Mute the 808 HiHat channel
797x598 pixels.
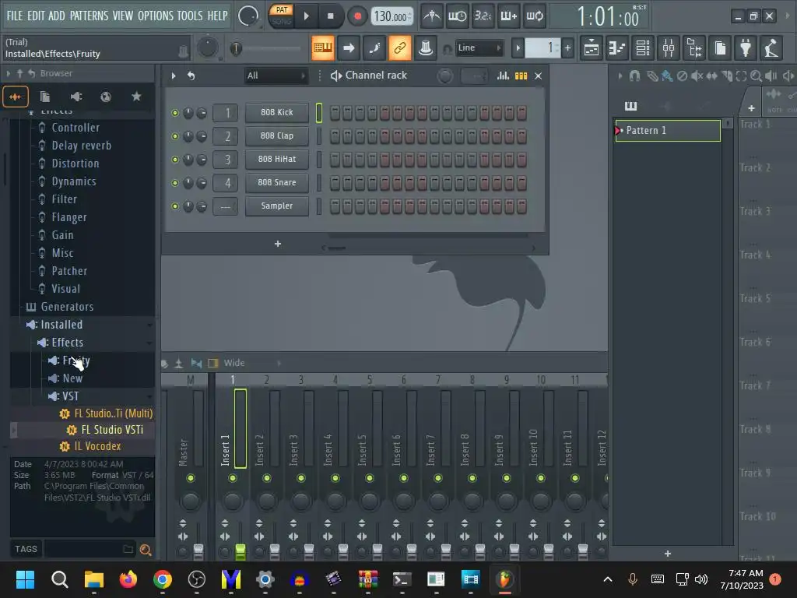(x=175, y=160)
